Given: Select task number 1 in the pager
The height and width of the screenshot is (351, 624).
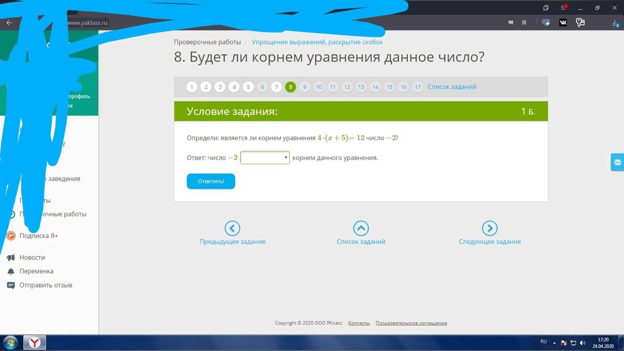Looking at the screenshot, I should pos(192,87).
